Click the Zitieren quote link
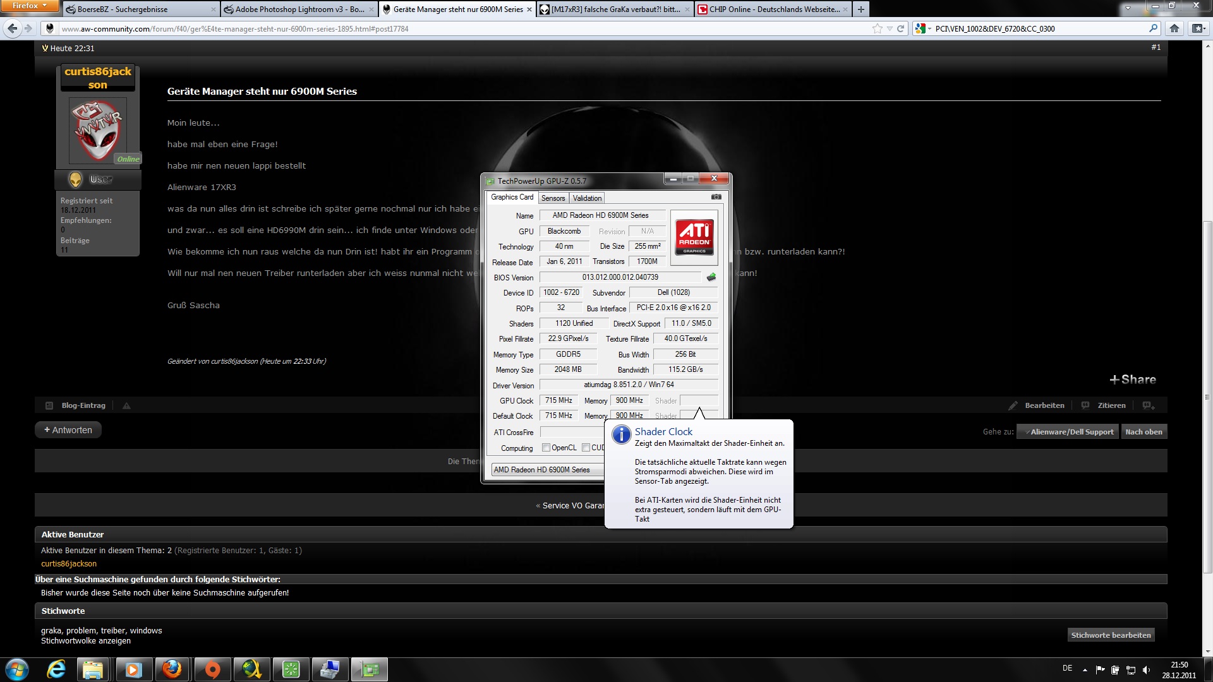Image resolution: width=1213 pixels, height=682 pixels. (1104, 405)
